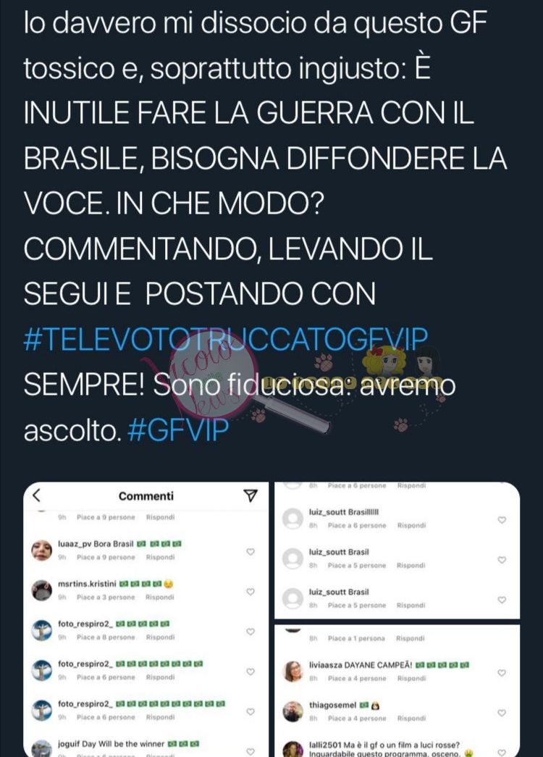The image size is (543, 757).
Task: View likes 'Piace a 3 persone' on msrtins.kristini
Action: coord(106,597)
